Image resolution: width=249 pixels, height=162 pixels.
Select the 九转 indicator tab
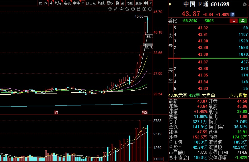click(x=58, y=3)
